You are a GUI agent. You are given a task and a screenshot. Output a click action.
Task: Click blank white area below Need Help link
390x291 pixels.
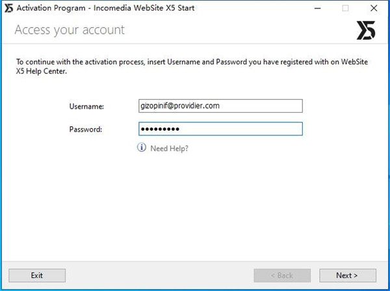point(195,208)
